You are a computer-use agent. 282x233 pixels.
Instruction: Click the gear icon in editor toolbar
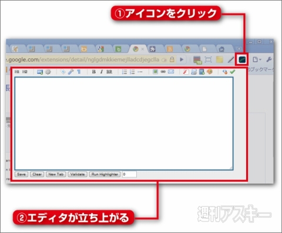[x=48, y=72]
